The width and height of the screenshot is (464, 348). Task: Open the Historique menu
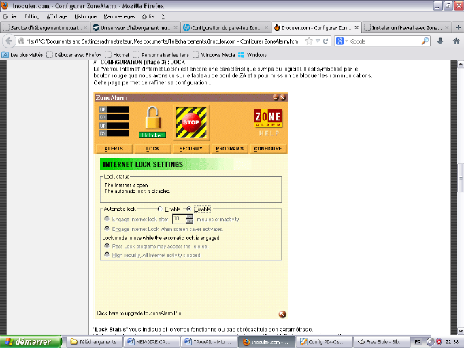tap(85, 16)
